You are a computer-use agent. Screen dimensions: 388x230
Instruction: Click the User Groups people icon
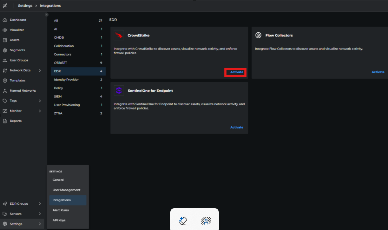point(5,60)
